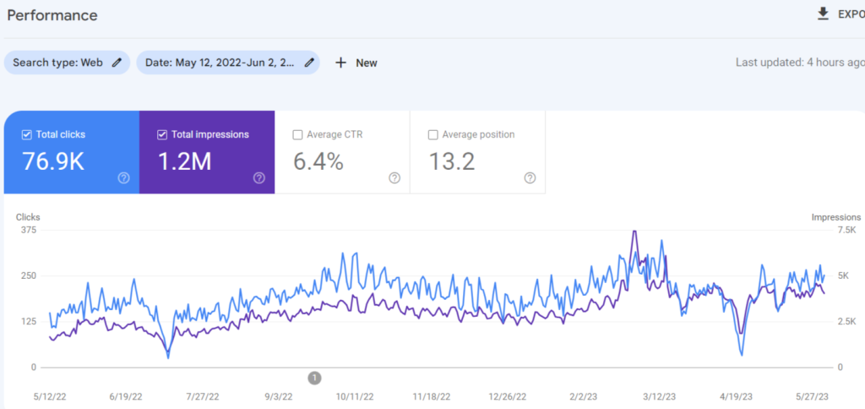Click the 76.9K Total clicks value
This screenshot has height=409, width=865.
52,161
